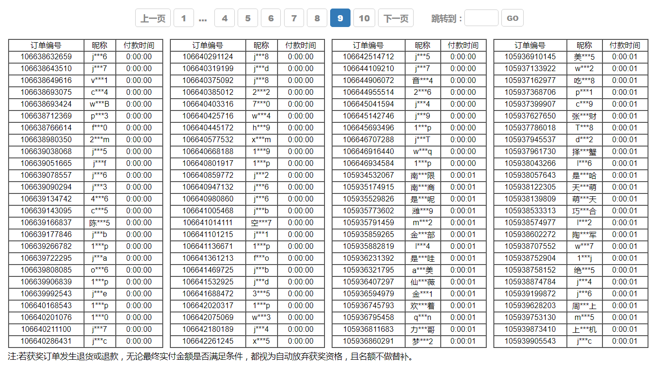Select order number 105936910145

(530, 57)
